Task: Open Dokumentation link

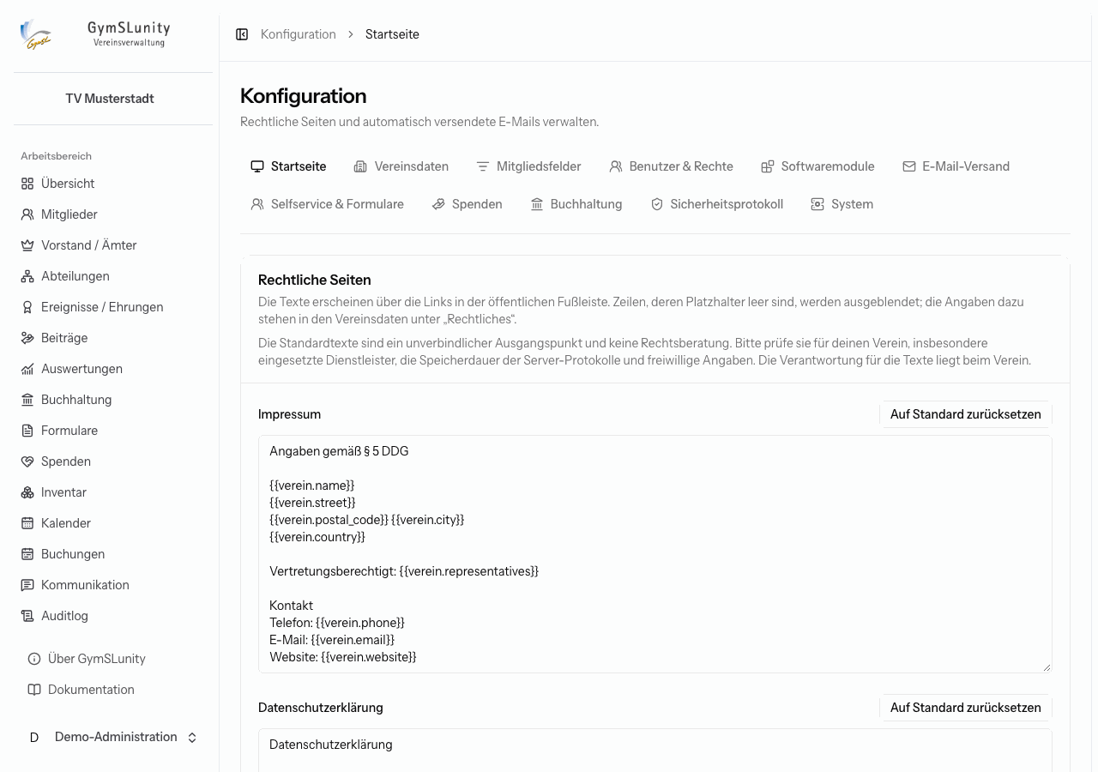Action: (x=113, y=690)
